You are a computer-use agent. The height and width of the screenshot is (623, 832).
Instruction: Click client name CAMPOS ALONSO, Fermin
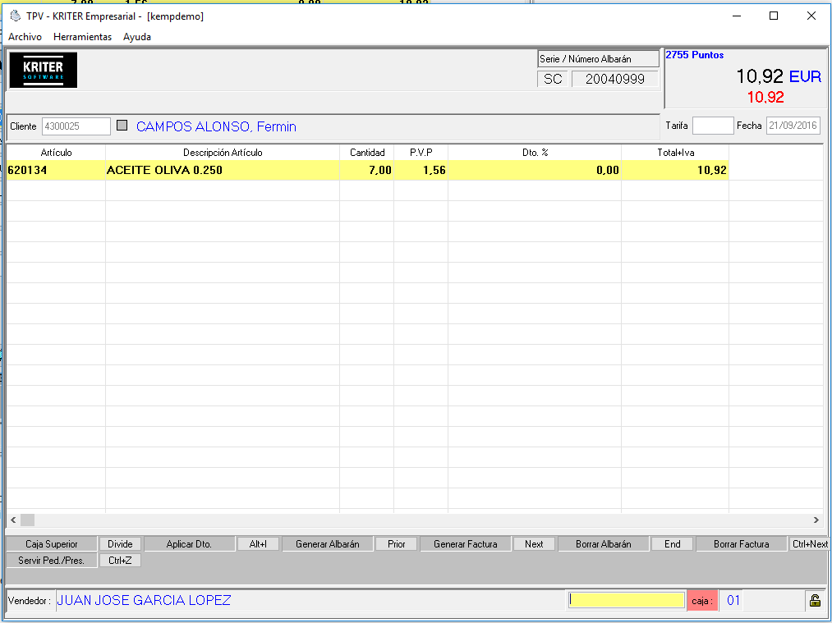tap(216, 126)
